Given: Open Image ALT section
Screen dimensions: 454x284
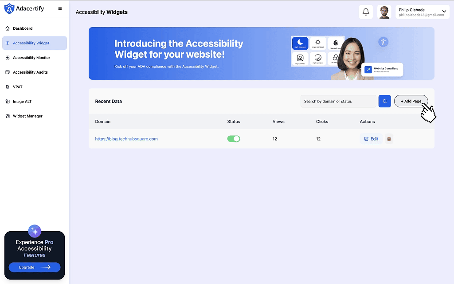Looking at the screenshot, I should 22,102.
